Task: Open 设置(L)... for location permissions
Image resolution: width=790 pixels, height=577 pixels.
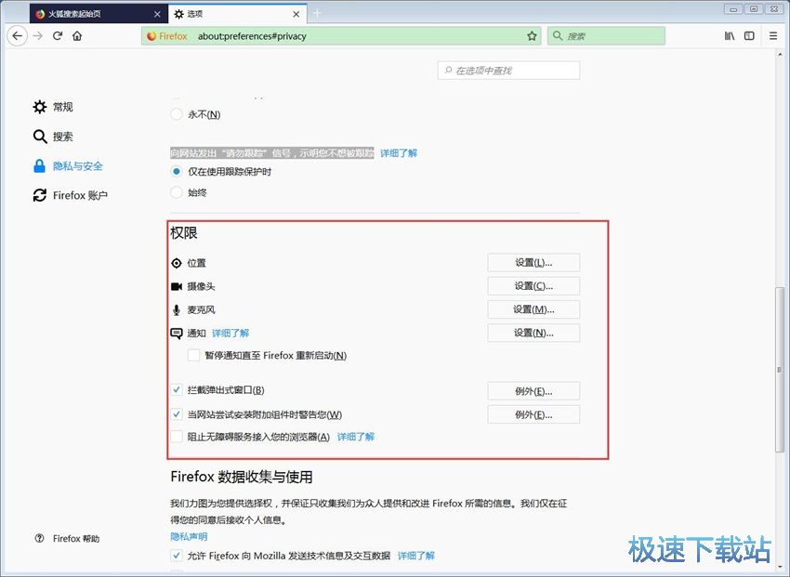Action: point(533,262)
